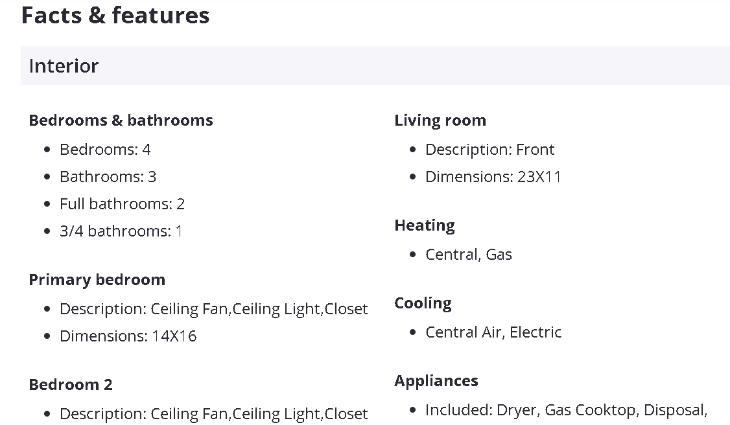The height and width of the screenshot is (425, 730).
Task: Click the "3/4 bathrooms: 1" entry
Action: (121, 231)
